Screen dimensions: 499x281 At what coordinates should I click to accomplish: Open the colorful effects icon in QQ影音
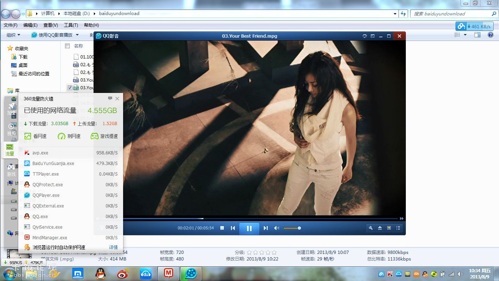(x=389, y=228)
